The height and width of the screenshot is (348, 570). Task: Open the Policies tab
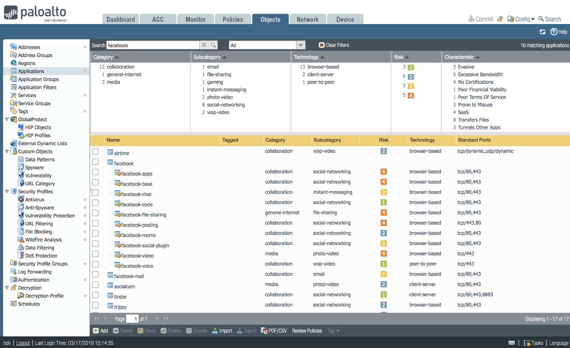click(233, 19)
